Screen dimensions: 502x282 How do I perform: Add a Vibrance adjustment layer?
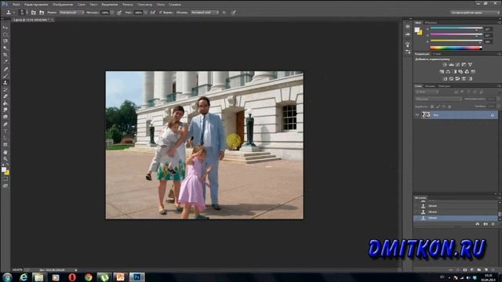tap(470, 64)
